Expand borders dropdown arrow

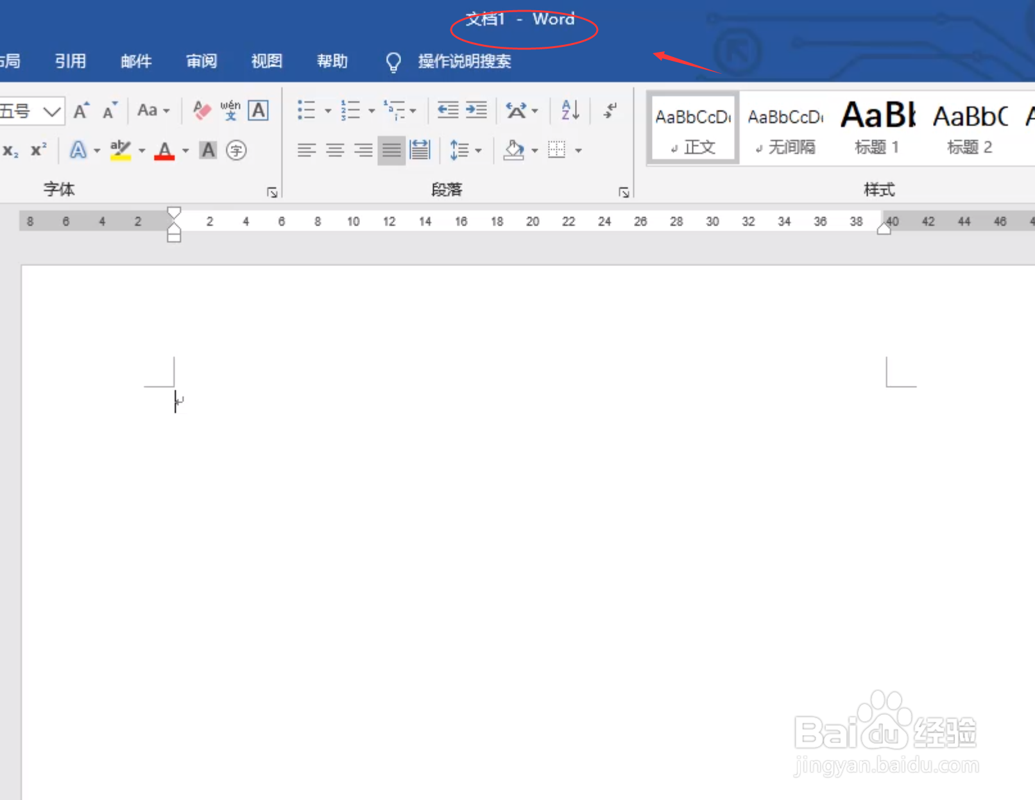pyautogui.click(x=578, y=151)
